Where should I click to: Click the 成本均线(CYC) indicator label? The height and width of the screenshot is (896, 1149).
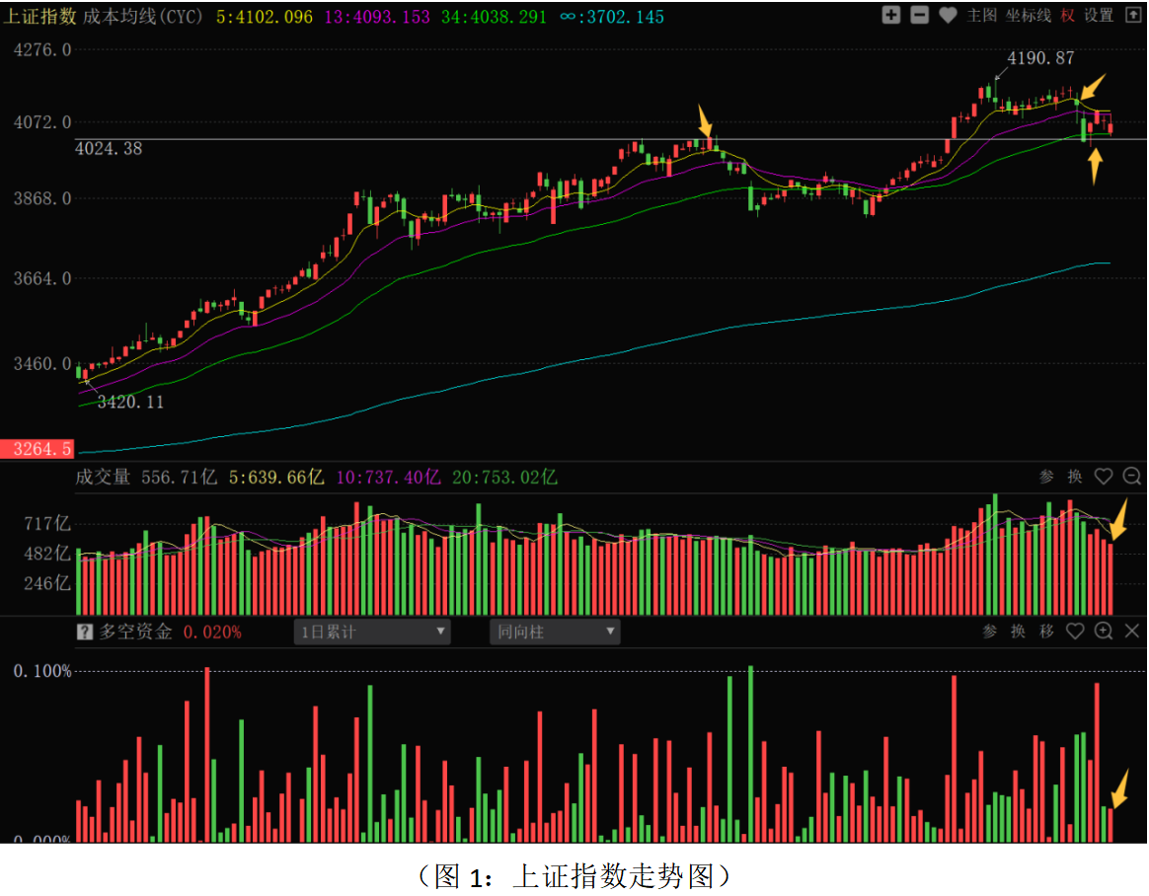pos(141,17)
